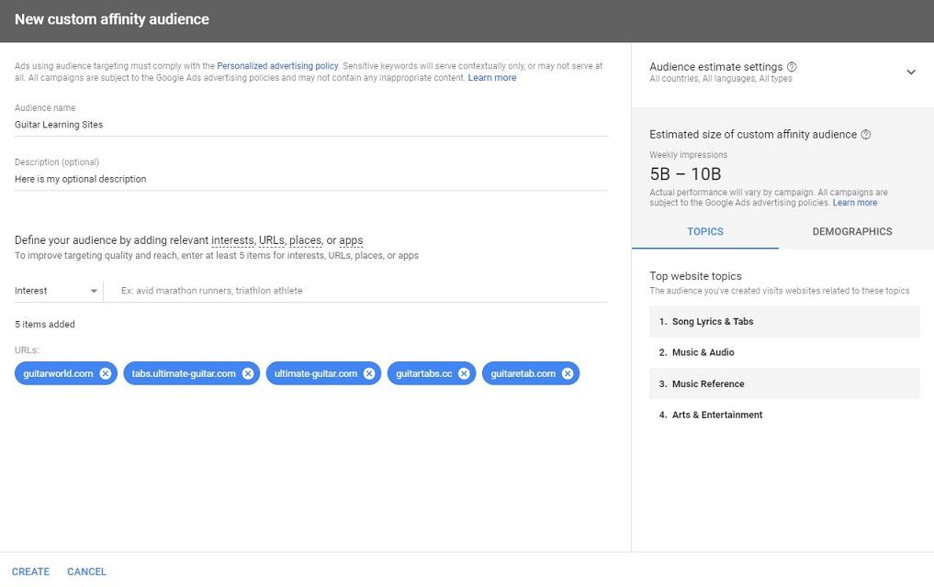Open help for estimated audience size

865,134
